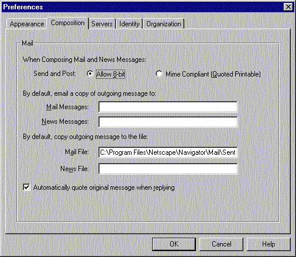Viewport: 296px width, 257px height.
Task: Click the Cancel button
Action: click(x=221, y=244)
